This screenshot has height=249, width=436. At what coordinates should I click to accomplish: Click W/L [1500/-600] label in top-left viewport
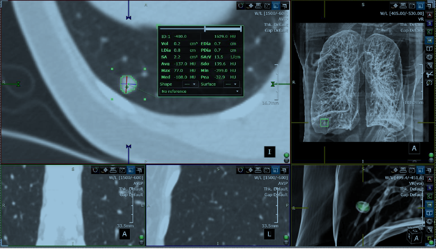[271, 13]
